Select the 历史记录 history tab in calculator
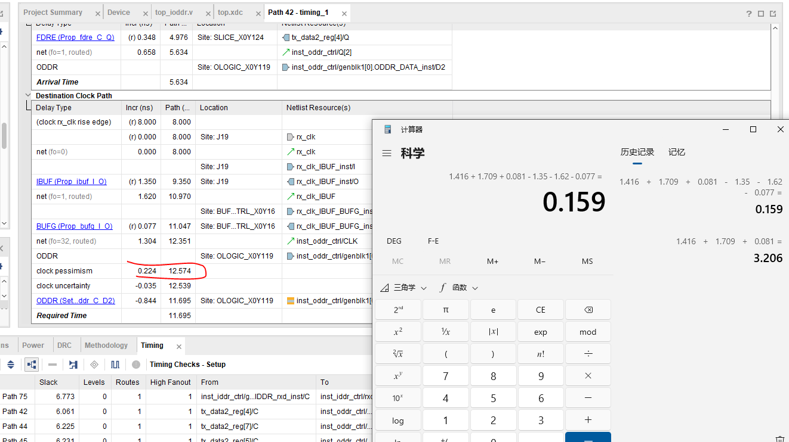 pos(637,152)
